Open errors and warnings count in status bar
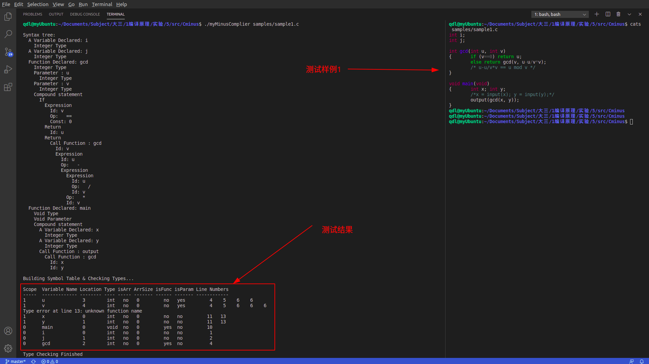Viewport: 649px width, 364px height. pyautogui.click(x=50, y=361)
